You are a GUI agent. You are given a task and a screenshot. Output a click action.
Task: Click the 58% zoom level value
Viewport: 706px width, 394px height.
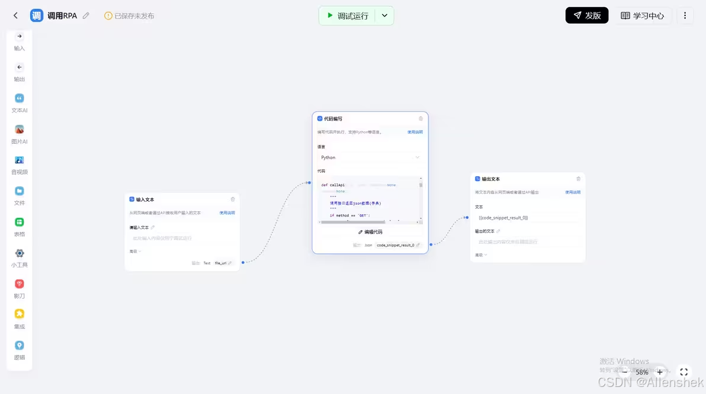(x=642, y=373)
